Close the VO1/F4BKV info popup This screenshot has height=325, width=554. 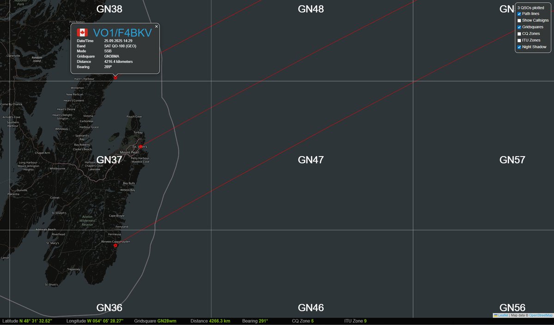pyautogui.click(x=156, y=26)
